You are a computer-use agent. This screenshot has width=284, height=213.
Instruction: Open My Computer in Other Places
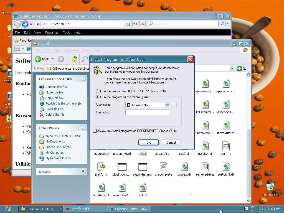coord(54,153)
